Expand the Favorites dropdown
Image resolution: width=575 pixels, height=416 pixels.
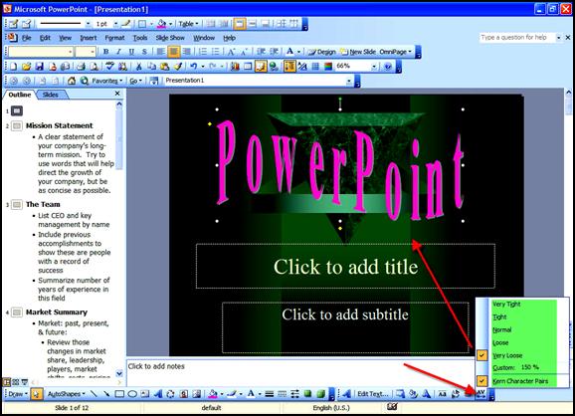[x=106, y=81]
